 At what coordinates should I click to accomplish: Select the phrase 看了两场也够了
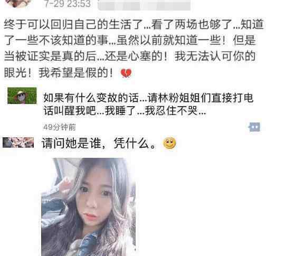pyautogui.click(x=192, y=24)
